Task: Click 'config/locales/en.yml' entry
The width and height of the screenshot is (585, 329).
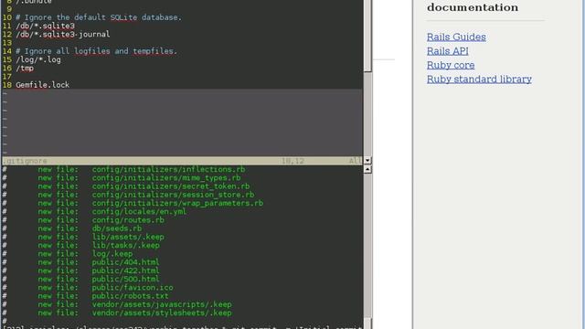Action: (x=139, y=211)
